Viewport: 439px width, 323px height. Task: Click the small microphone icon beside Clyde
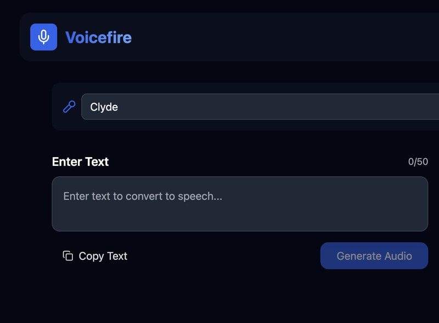click(69, 107)
